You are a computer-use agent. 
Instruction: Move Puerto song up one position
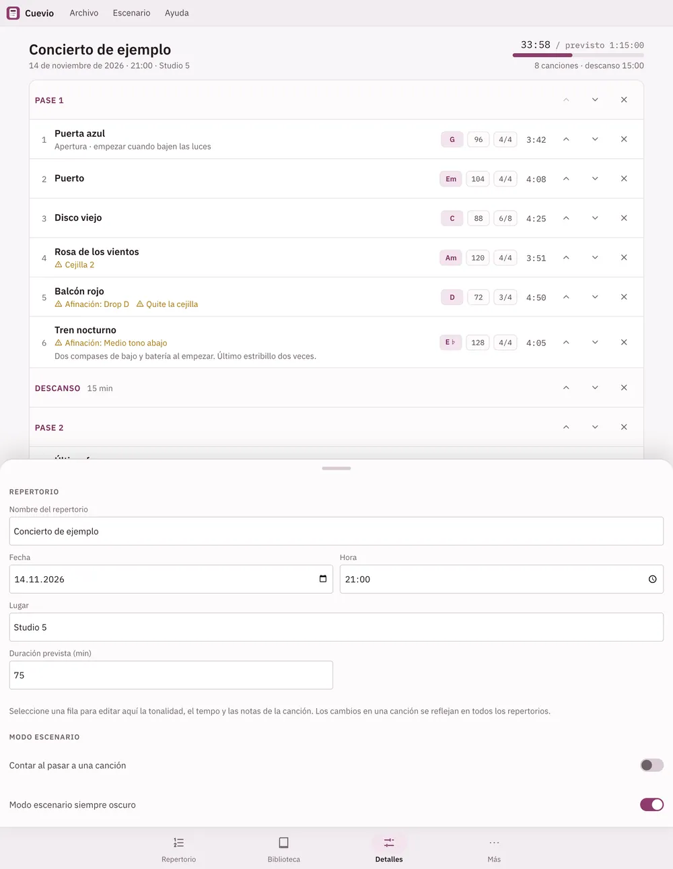(566, 179)
